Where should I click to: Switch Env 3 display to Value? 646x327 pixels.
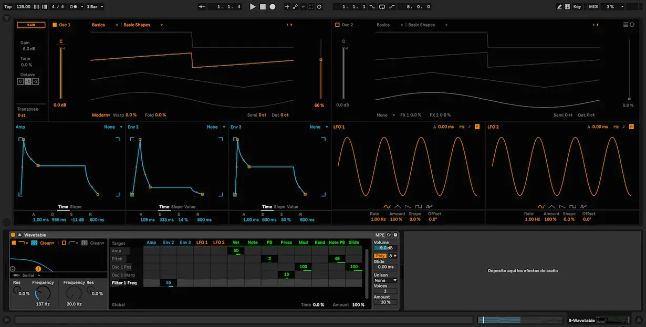coord(293,207)
